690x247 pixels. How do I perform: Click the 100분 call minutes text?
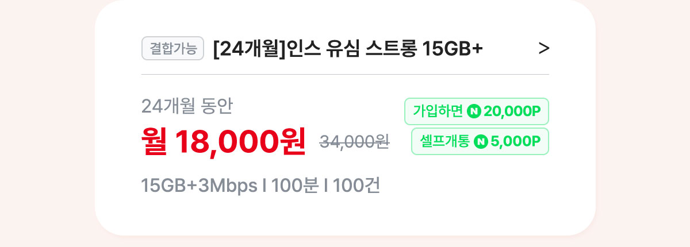point(295,186)
